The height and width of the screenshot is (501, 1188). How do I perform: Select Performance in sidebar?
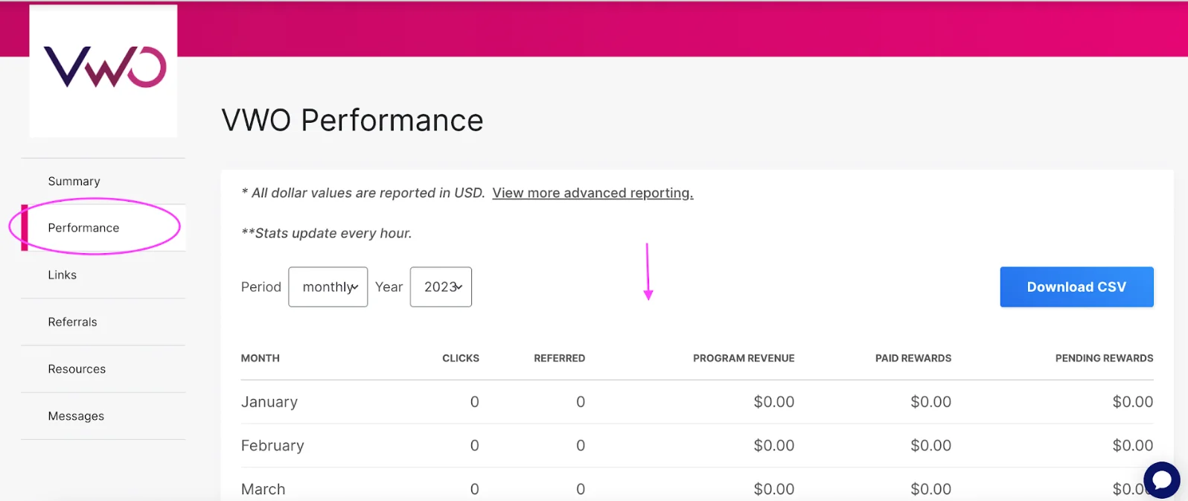(x=83, y=228)
